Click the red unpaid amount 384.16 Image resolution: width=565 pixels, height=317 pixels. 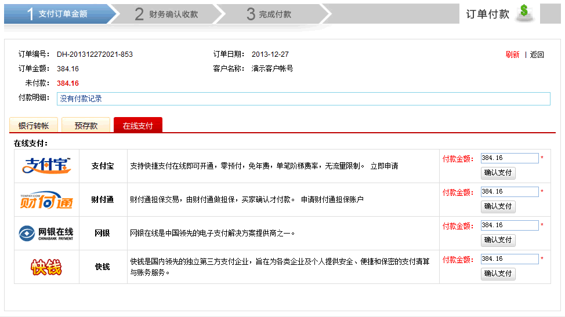coord(68,83)
